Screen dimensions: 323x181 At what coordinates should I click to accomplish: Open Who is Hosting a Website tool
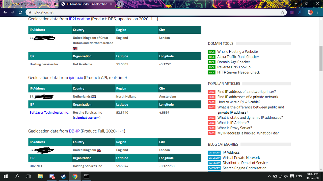(238, 52)
